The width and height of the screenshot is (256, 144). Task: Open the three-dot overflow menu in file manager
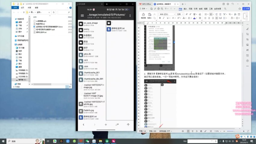coord(129,15)
